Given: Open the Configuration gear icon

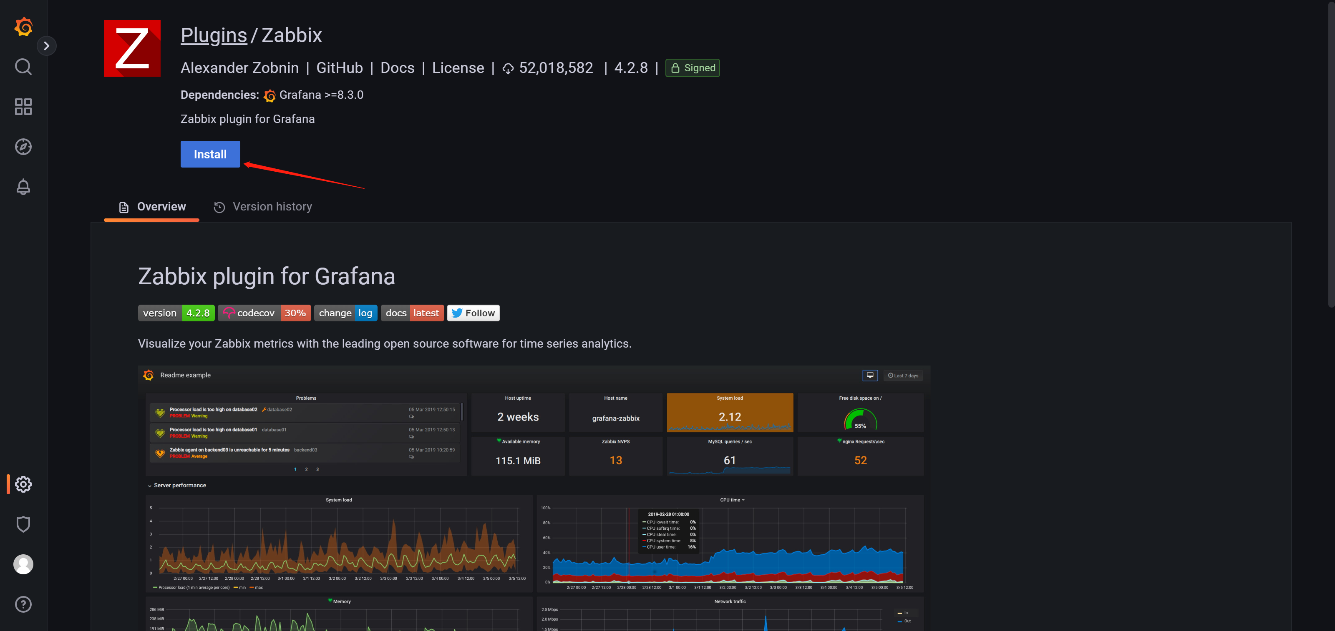Looking at the screenshot, I should click(23, 484).
